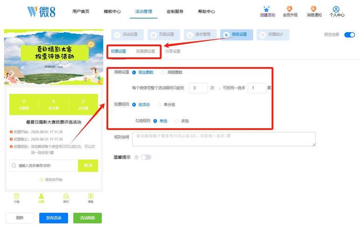Switch to the 分享设置 tab
The height and width of the screenshot is (233, 364).
[173, 51]
